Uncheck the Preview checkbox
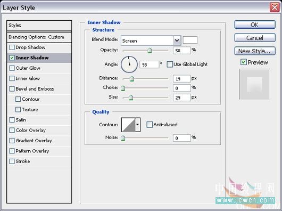Screen dimensions: 282x211 [x=244, y=62]
